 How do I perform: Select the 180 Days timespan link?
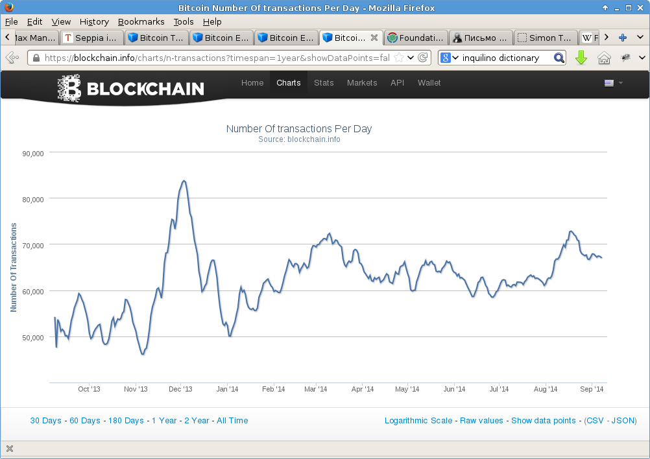126,421
